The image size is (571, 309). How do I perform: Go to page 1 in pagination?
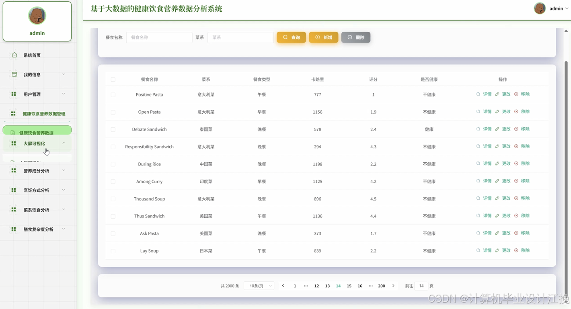tap(295, 286)
